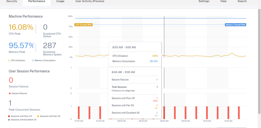Click the CPU utilization spike near 10:30
The height and width of the screenshot is (128, 261).
pyautogui.click(x=232, y=53)
